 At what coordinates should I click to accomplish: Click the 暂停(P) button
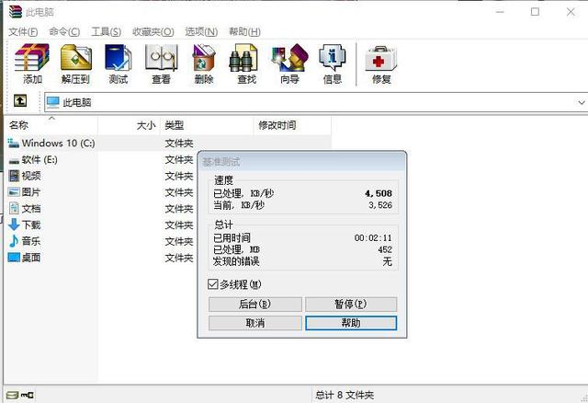coord(351,305)
